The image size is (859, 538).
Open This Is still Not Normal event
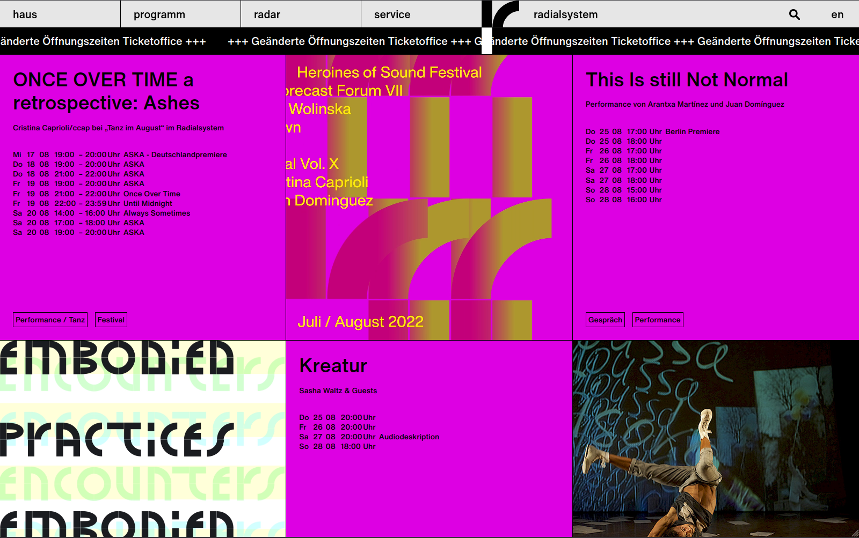click(x=687, y=80)
